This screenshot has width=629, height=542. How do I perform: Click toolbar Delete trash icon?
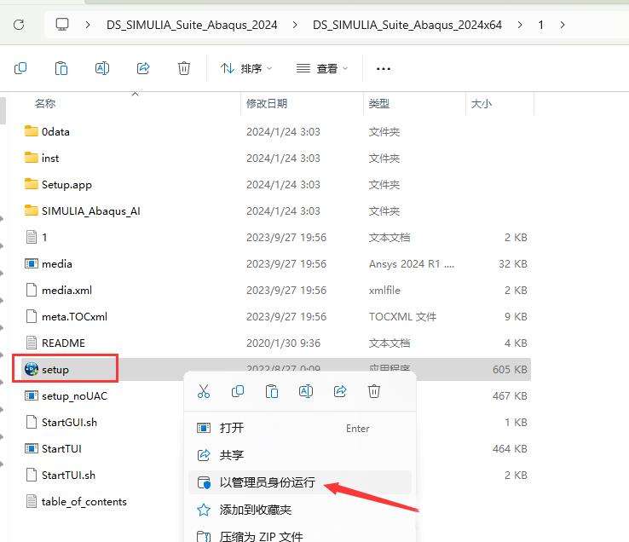[184, 68]
